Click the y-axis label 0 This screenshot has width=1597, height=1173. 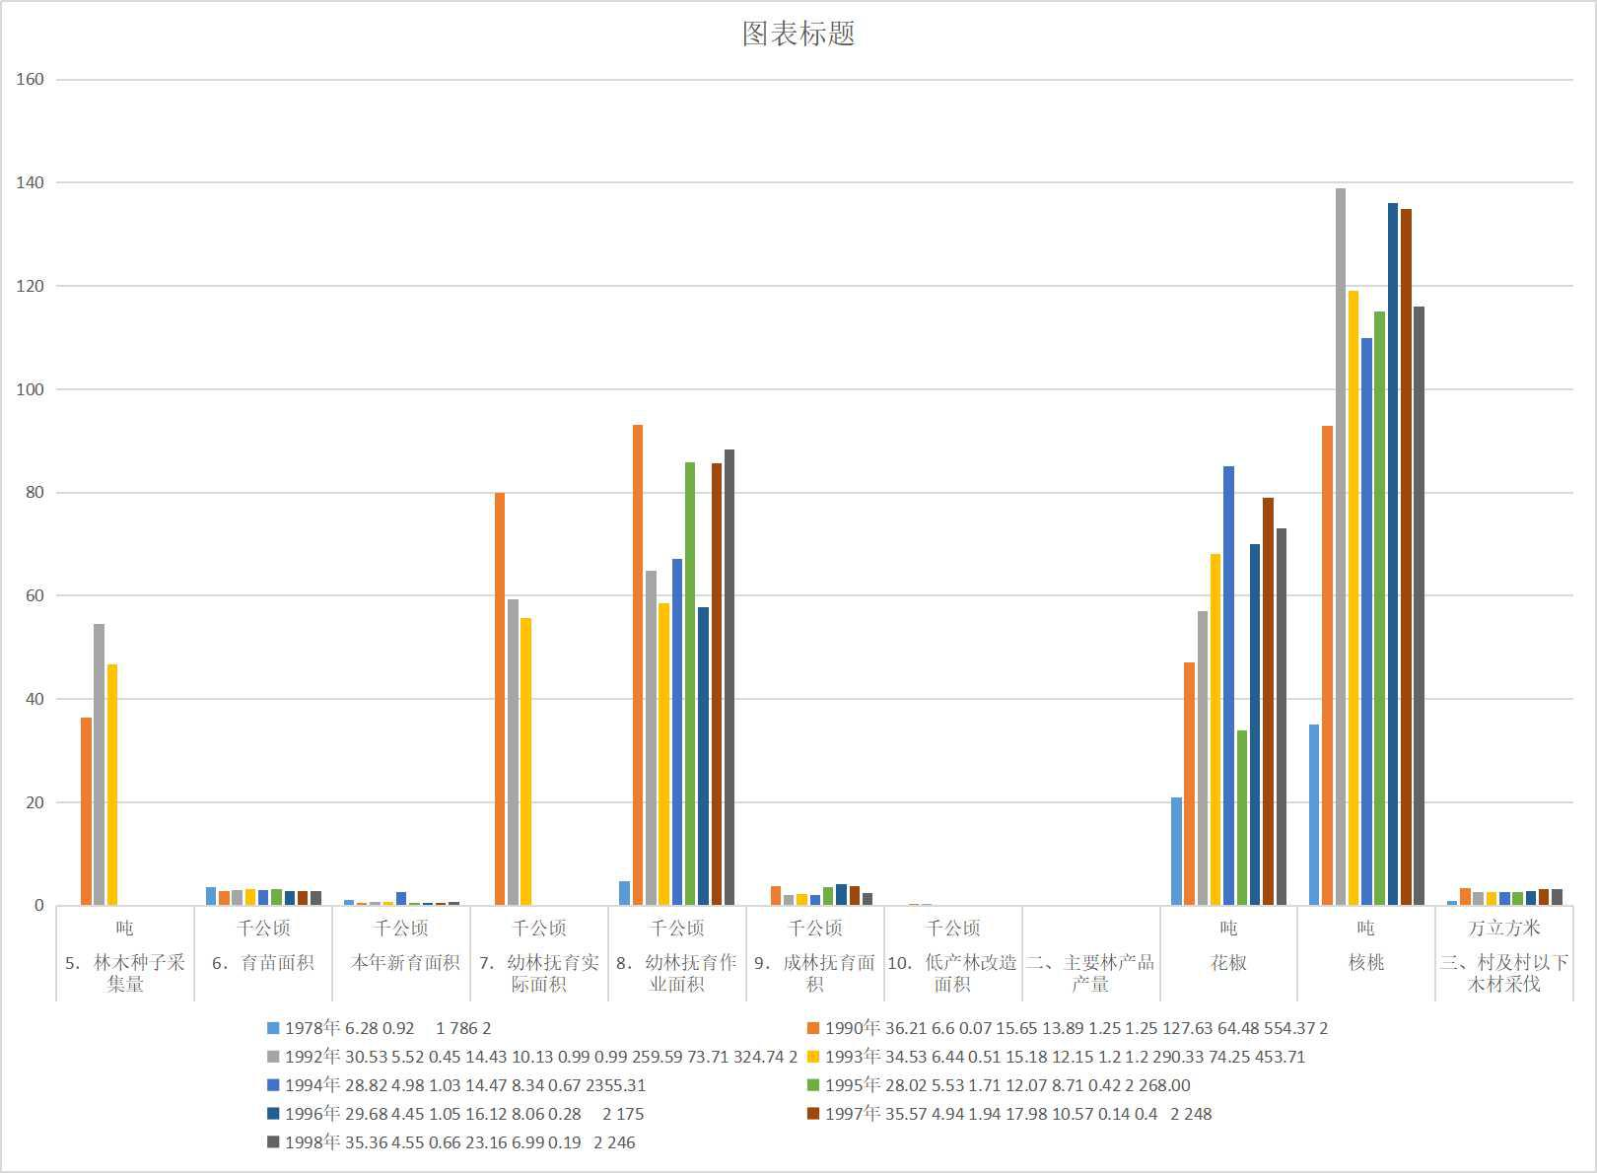click(39, 906)
